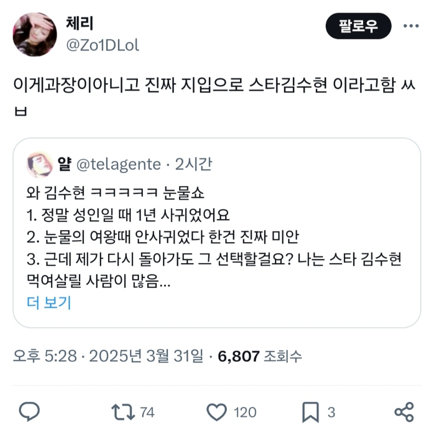The image size is (430, 436).
Task: Follow 체리 with the 팔로우 button
Action: [x=358, y=26]
